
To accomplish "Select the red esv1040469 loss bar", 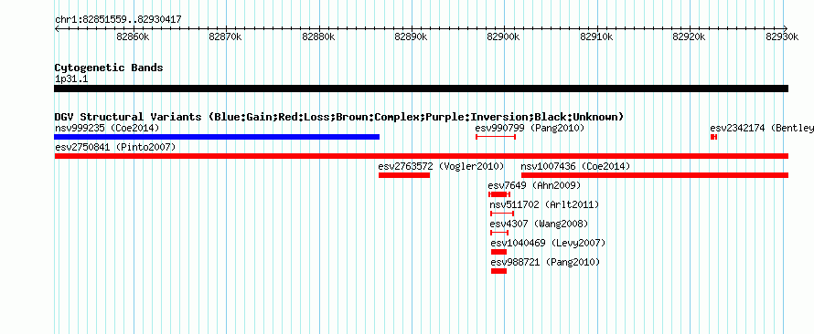I will pyautogui.click(x=498, y=252).
